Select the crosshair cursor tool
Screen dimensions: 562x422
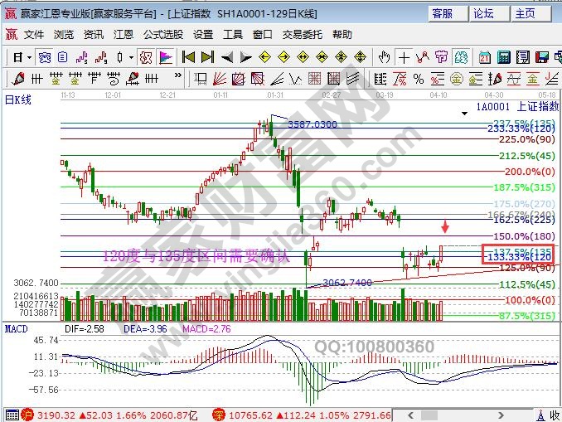pyautogui.click(x=404, y=57)
